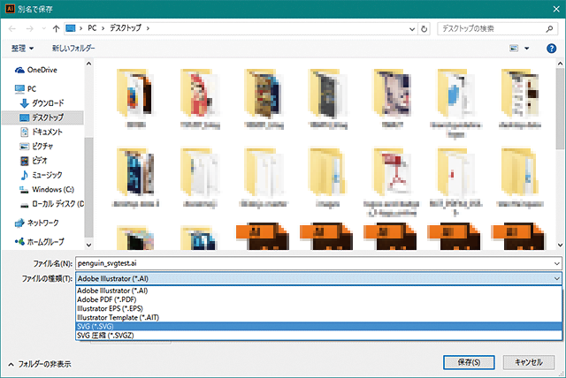This screenshot has width=566, height=378.
Task: Open the ダウンロード folder in sidebar
Action: [42, 103]
